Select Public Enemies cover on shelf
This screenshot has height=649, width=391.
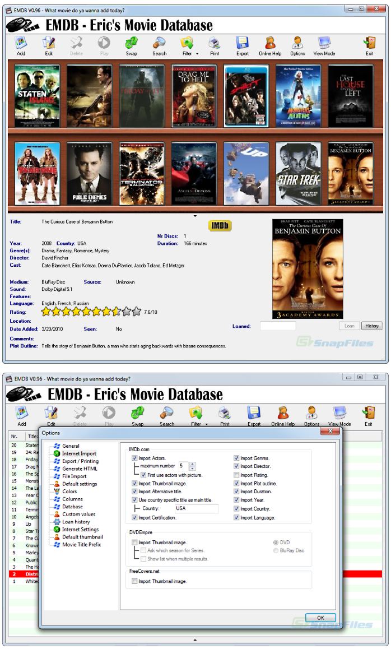[x=90, y=173]
